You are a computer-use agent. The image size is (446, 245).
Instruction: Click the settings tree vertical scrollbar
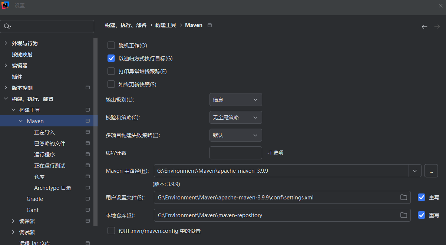(x=96, y=130)
